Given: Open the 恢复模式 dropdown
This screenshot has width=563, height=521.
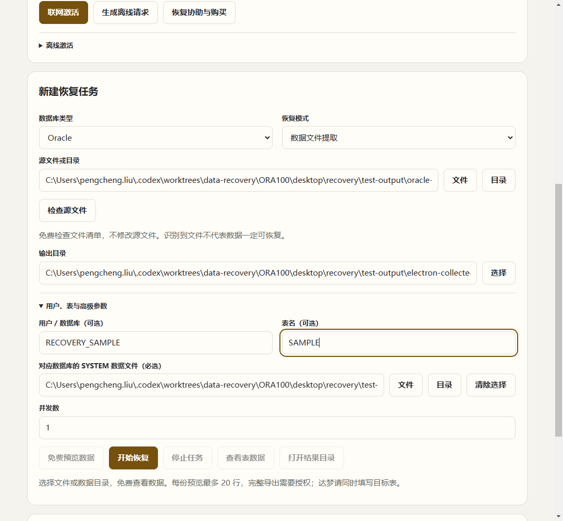Looking at the screenshot, I should point(399,138).
